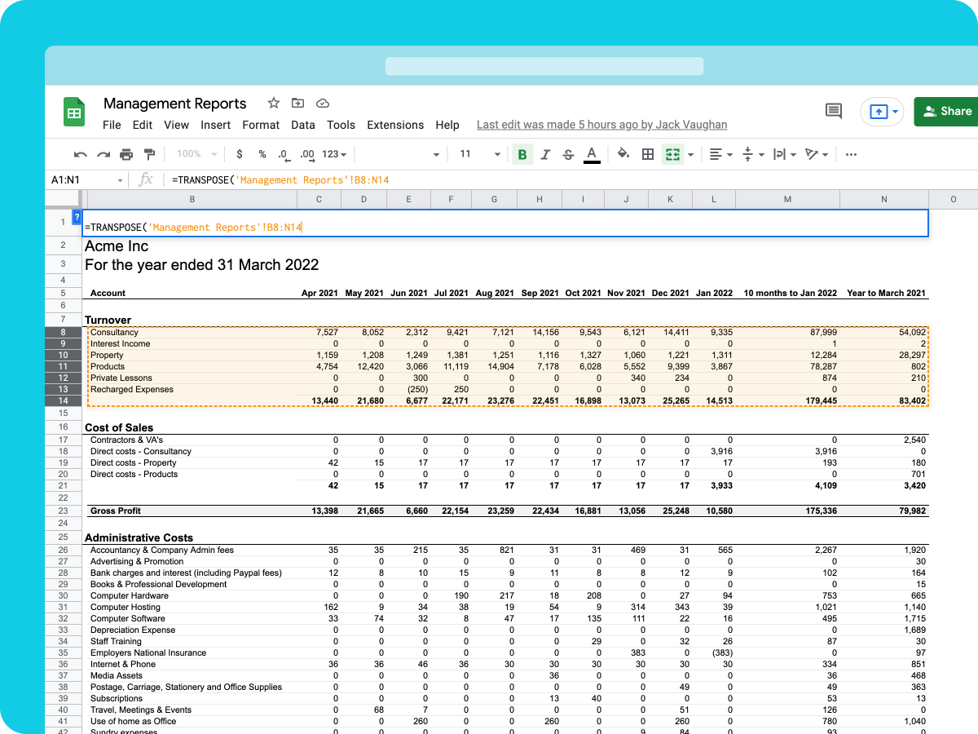Click the undo arrow icon
The width and height of the screenshot is (978, 734).
(x=80, y=154)
